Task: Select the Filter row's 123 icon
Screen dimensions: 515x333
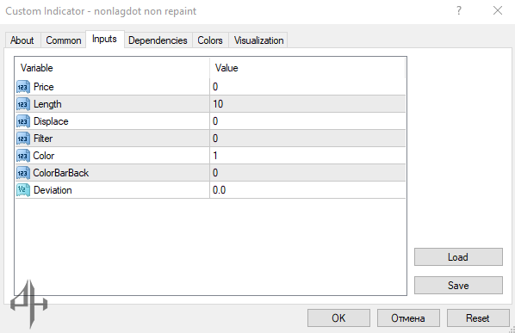Action: click(23, 139)
